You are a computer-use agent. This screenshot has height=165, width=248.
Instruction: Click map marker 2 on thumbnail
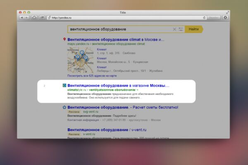click(77, 57)
